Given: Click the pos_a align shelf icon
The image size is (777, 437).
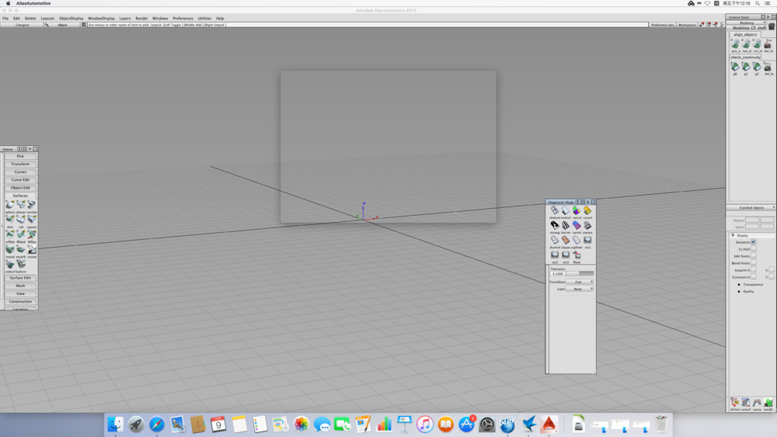Looking at the screenshot, I should (735, 45).
